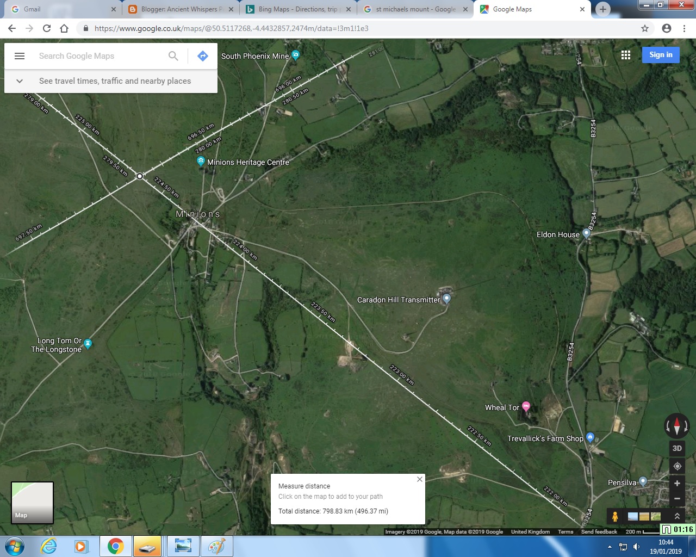696x557 pixels.
Task: Click the search magnifier icon
Action: [x=173, y=55]
